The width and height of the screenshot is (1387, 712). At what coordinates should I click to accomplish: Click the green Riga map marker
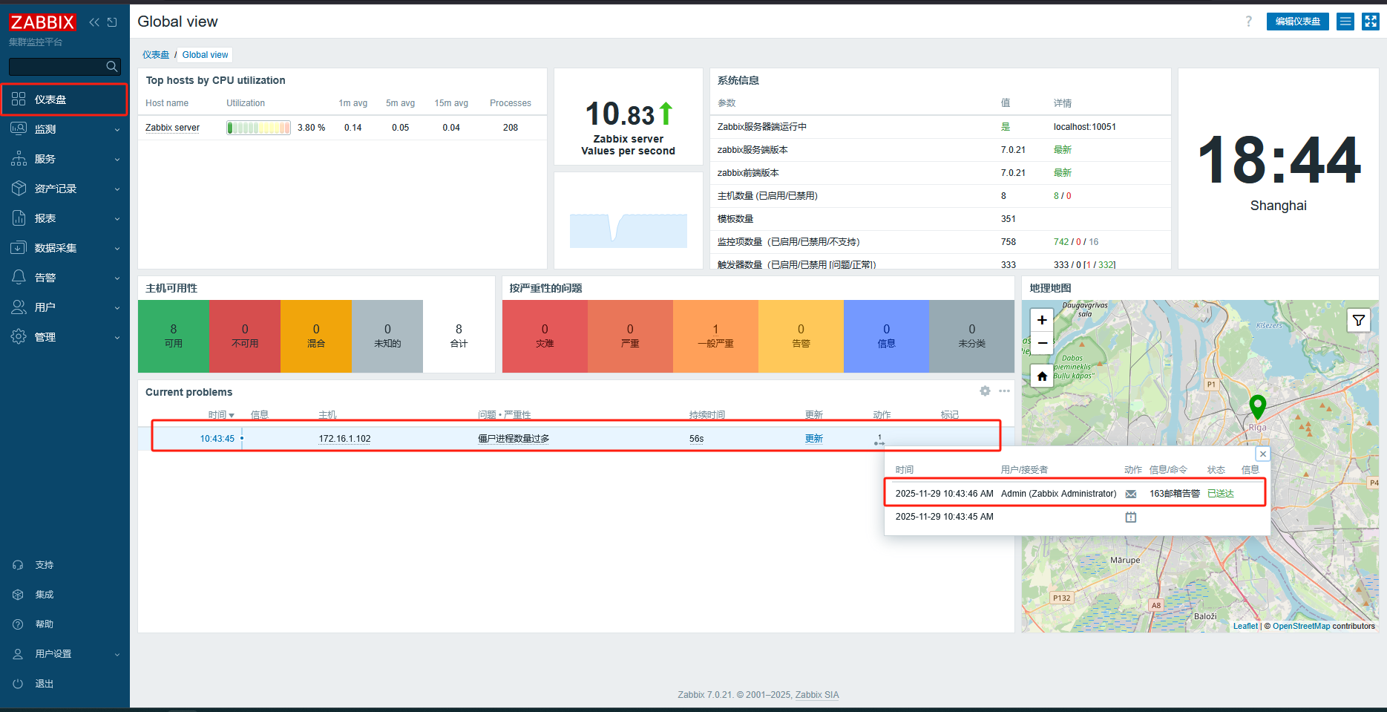(x=1258, y=408)
